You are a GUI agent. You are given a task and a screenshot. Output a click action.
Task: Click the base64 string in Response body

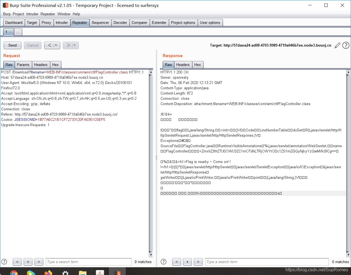click(x=268, y=151)
